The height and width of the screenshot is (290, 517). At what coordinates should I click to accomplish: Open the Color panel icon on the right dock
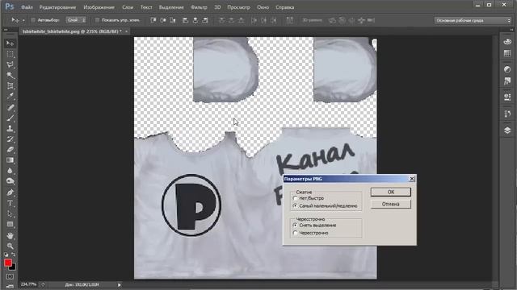click(507, 42)
